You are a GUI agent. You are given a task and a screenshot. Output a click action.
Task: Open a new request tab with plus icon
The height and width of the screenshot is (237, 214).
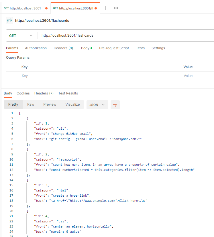(106, 8)
